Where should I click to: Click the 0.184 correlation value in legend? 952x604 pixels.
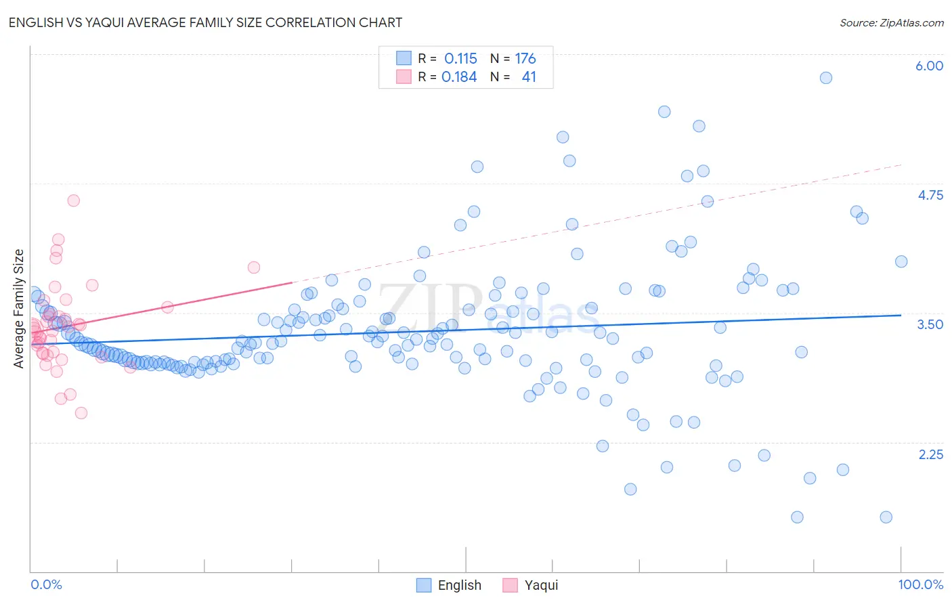459,77
